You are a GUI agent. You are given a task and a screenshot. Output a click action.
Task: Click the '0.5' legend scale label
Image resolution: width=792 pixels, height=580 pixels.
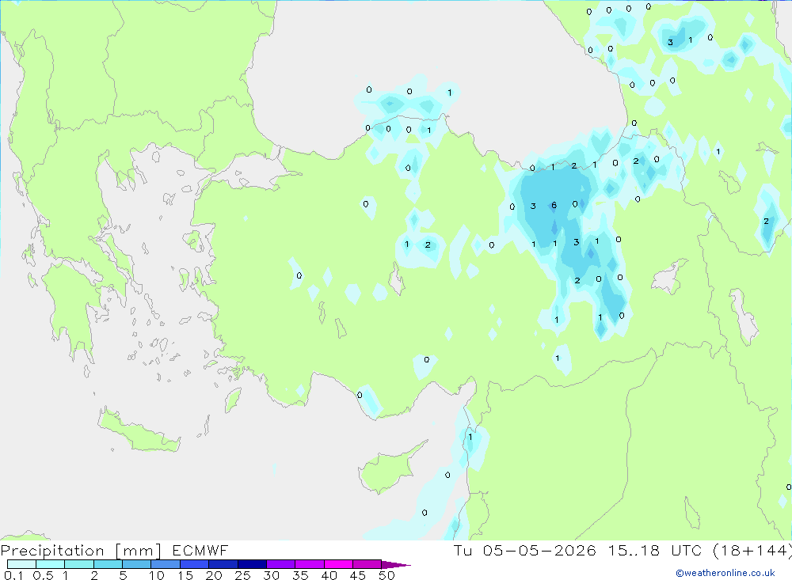click(43, 575)
